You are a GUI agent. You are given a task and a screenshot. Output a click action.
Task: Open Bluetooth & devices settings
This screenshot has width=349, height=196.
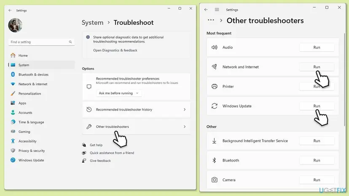pos(41,74)
